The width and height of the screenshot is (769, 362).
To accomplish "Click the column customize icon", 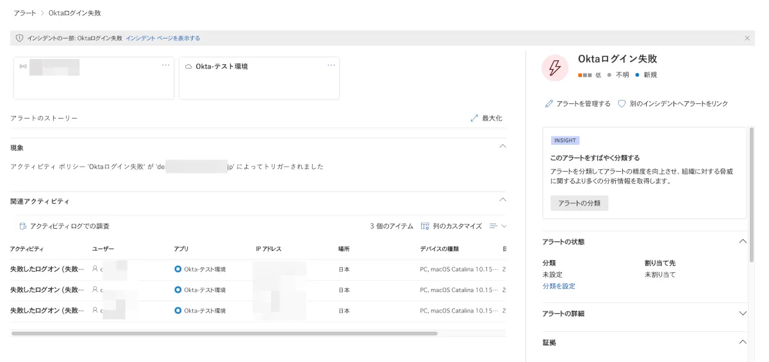I will pyautogui.click(x=425, y=226).
